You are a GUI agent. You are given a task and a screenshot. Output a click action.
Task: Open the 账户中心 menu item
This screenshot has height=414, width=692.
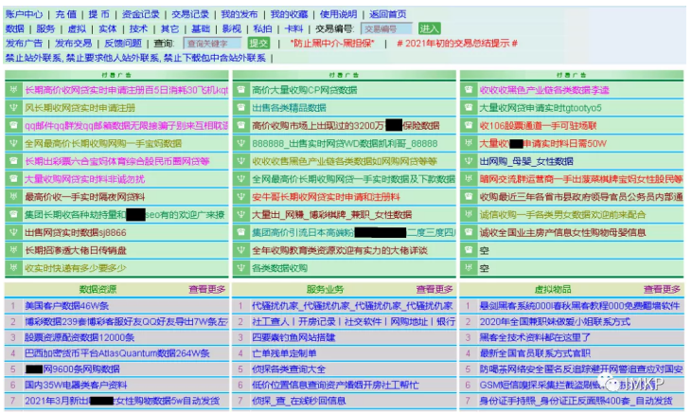(x=25, y=14)
